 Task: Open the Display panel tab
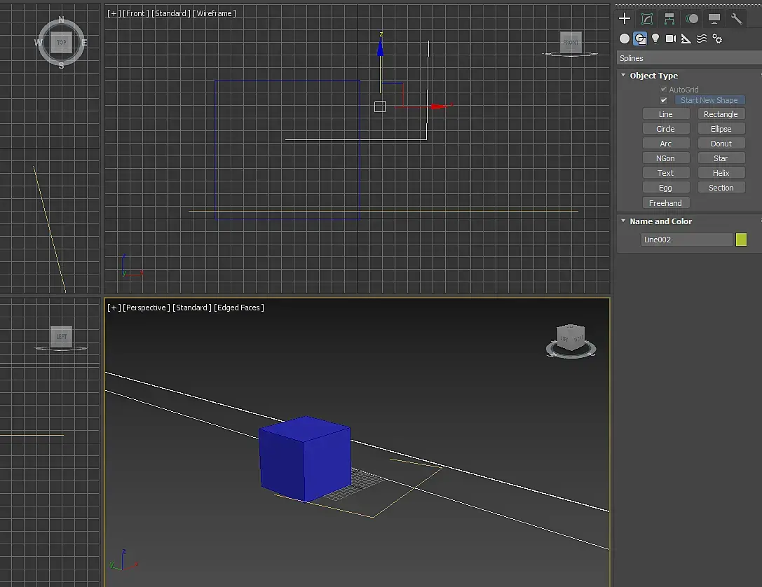(714, 18)
